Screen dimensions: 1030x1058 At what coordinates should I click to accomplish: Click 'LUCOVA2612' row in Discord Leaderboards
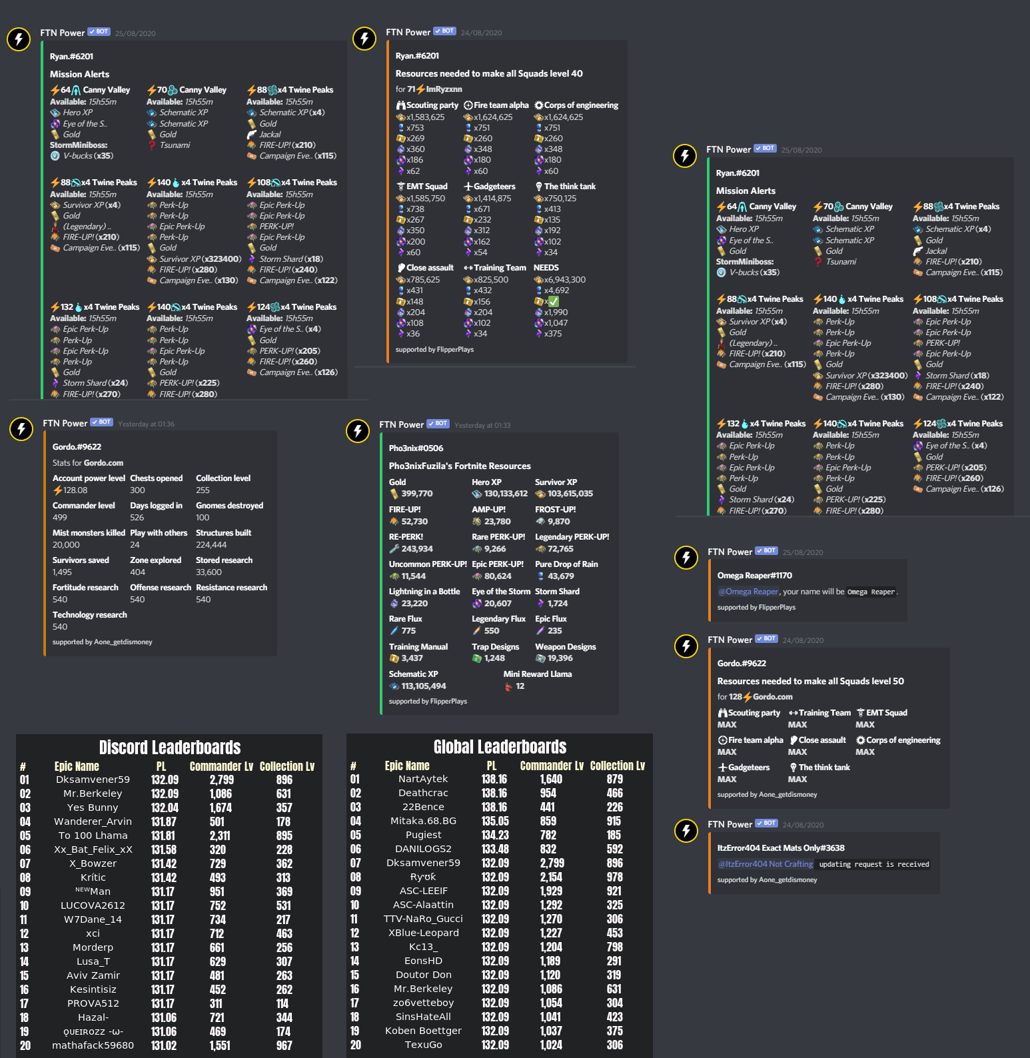tap(169, 905)
